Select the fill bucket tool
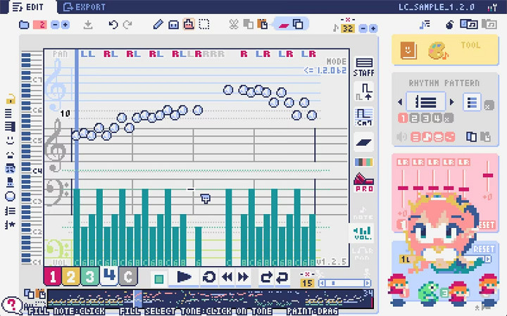507x316 pixels. 189,24
